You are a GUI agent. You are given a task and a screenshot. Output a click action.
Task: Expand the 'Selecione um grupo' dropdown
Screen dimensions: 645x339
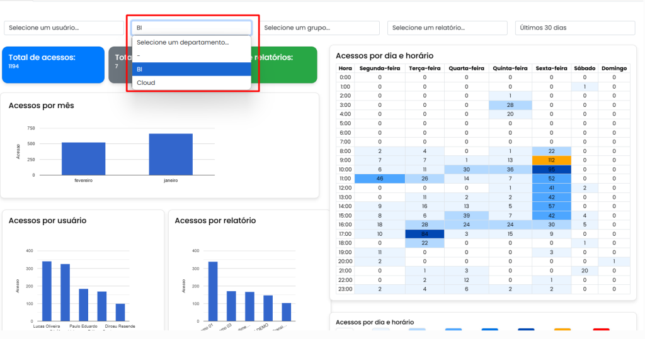click(x=319, y=28)
